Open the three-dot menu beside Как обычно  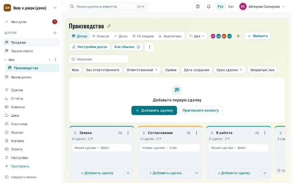point(149,47)
